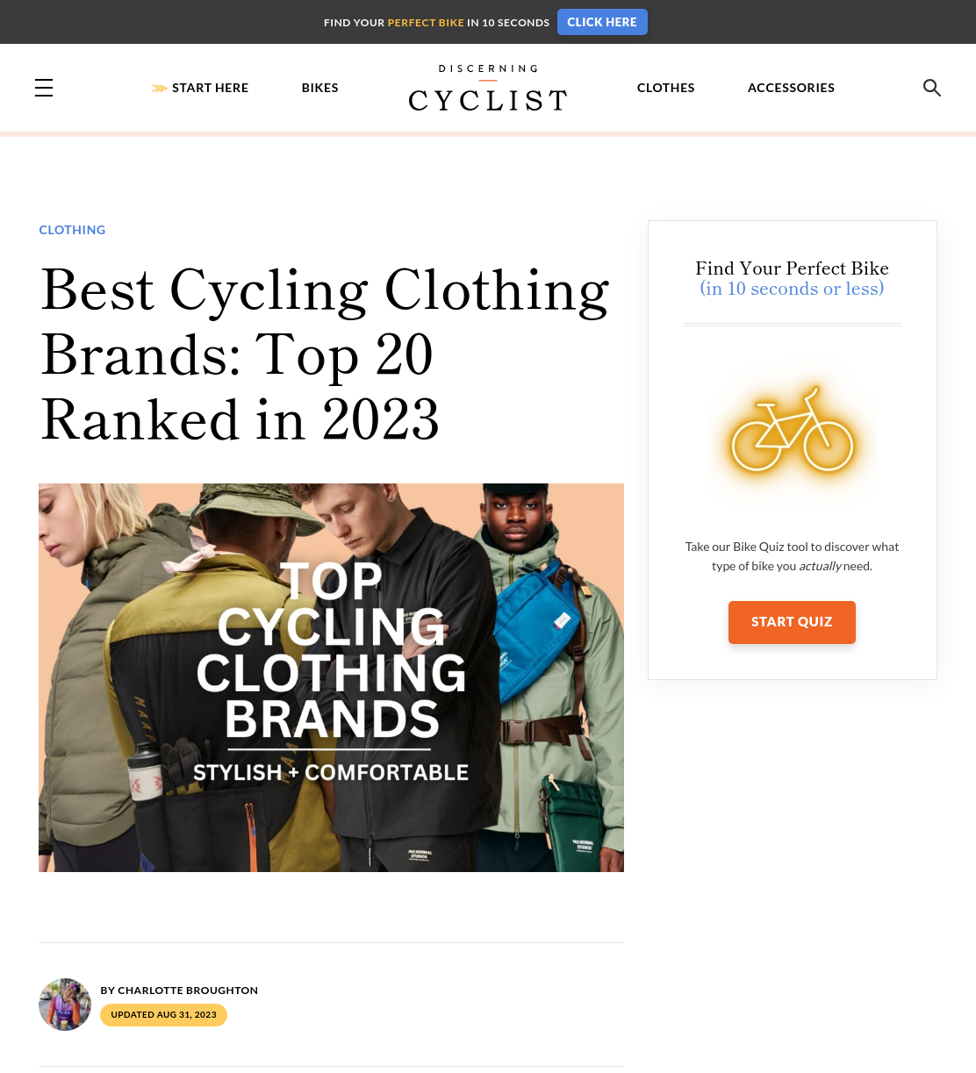Image resolution: width=976 pixels, height=1073 pixels.
Task: Open the hamburger menu icon
Action: [x=44, y=88]
